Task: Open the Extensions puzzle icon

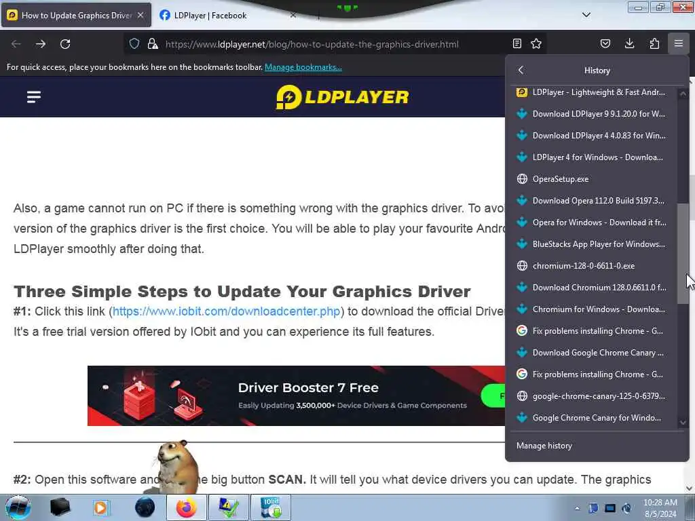Action: (x=654, y=43)
